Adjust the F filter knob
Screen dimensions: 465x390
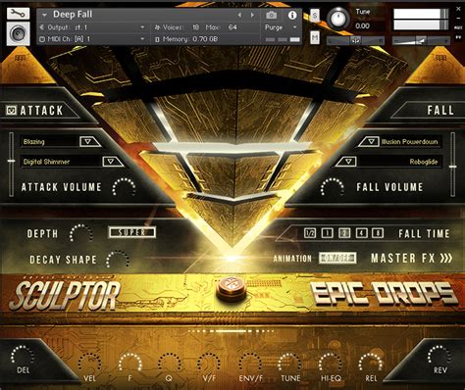[x=129, y=363]
